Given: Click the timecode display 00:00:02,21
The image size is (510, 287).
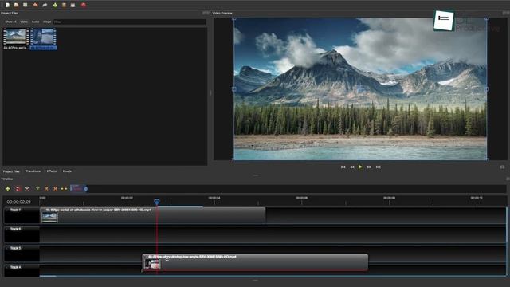Looking at the screenshot, I should 19,202.
